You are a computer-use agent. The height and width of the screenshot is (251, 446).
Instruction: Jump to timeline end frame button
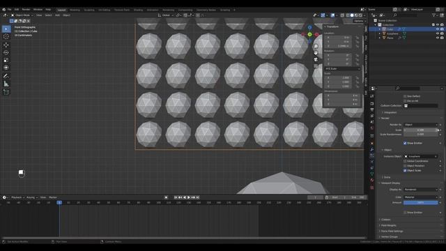pyautogui.click(x=198, y=197)
